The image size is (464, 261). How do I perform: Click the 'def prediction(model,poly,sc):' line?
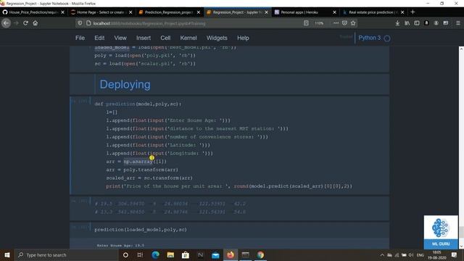point(138,104)
